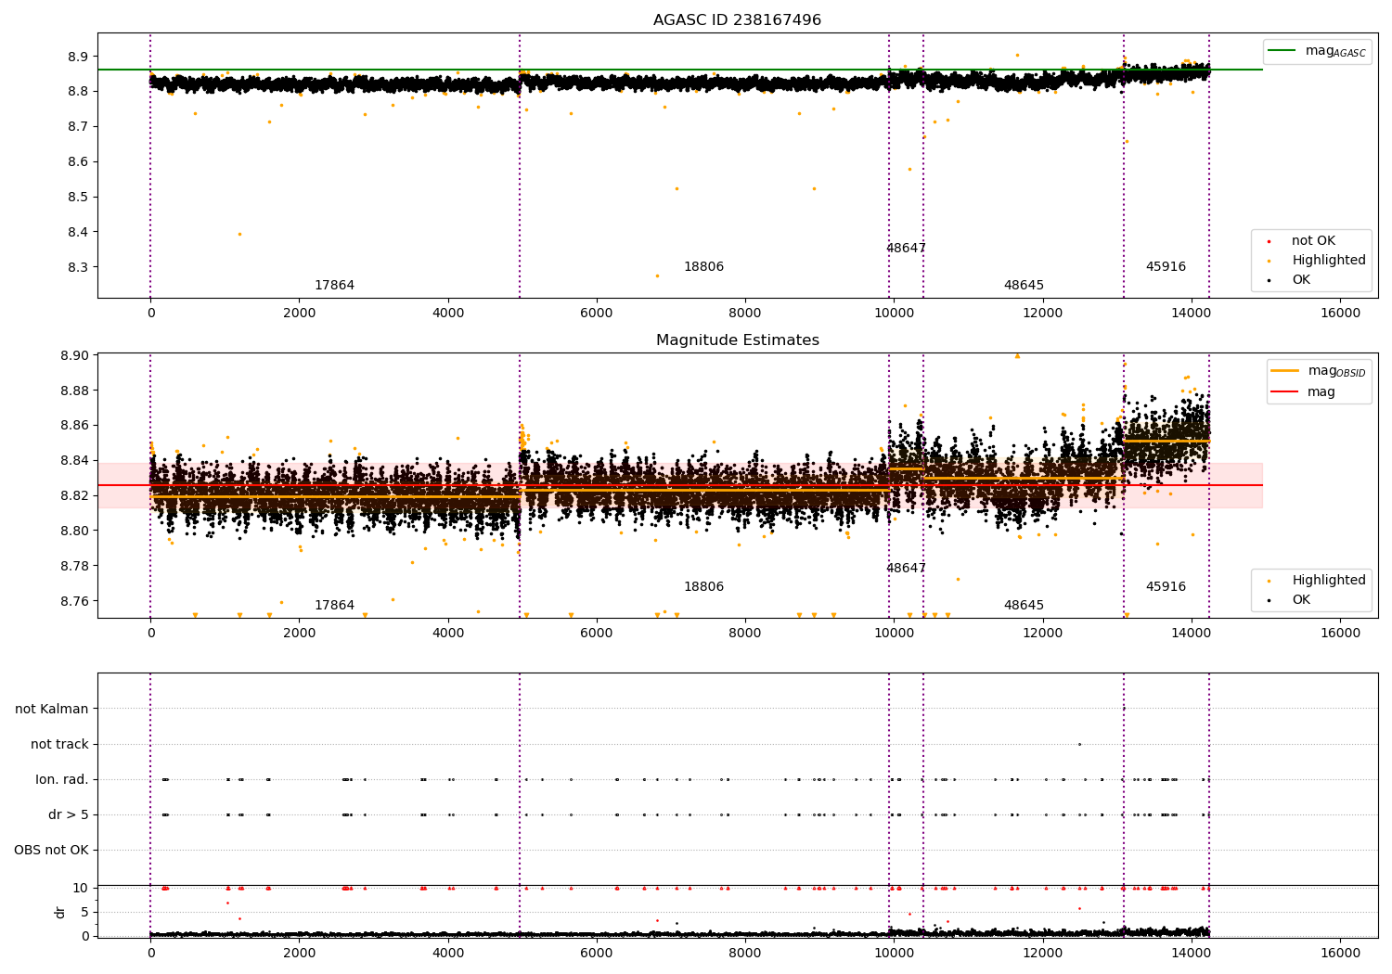Click the 'Magnitude Estimates' plot title
Image resolution: width=1392 pixels, height=974 pixels.
(737, 340)
